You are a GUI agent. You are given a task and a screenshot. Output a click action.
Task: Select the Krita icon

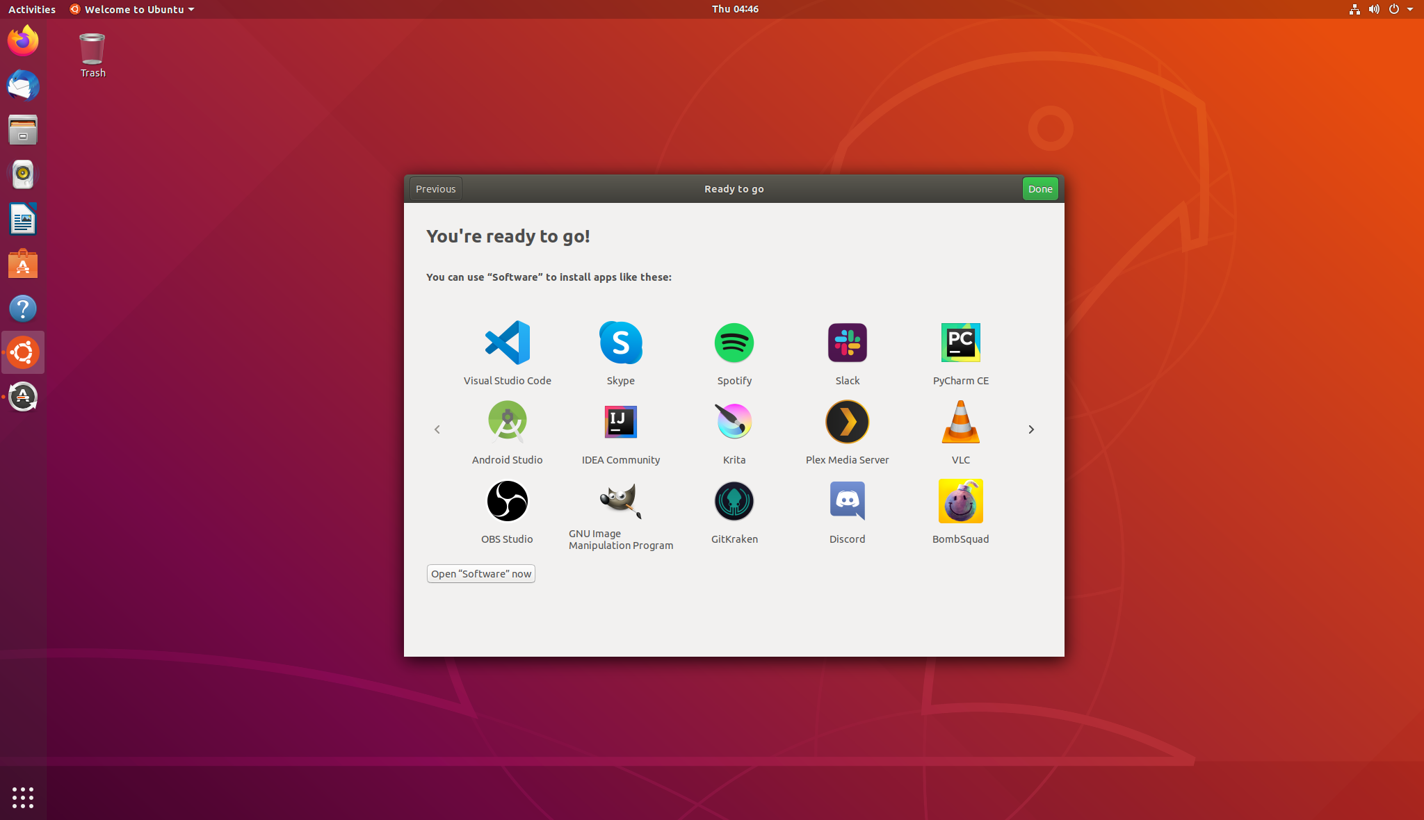tap(734, 422)
